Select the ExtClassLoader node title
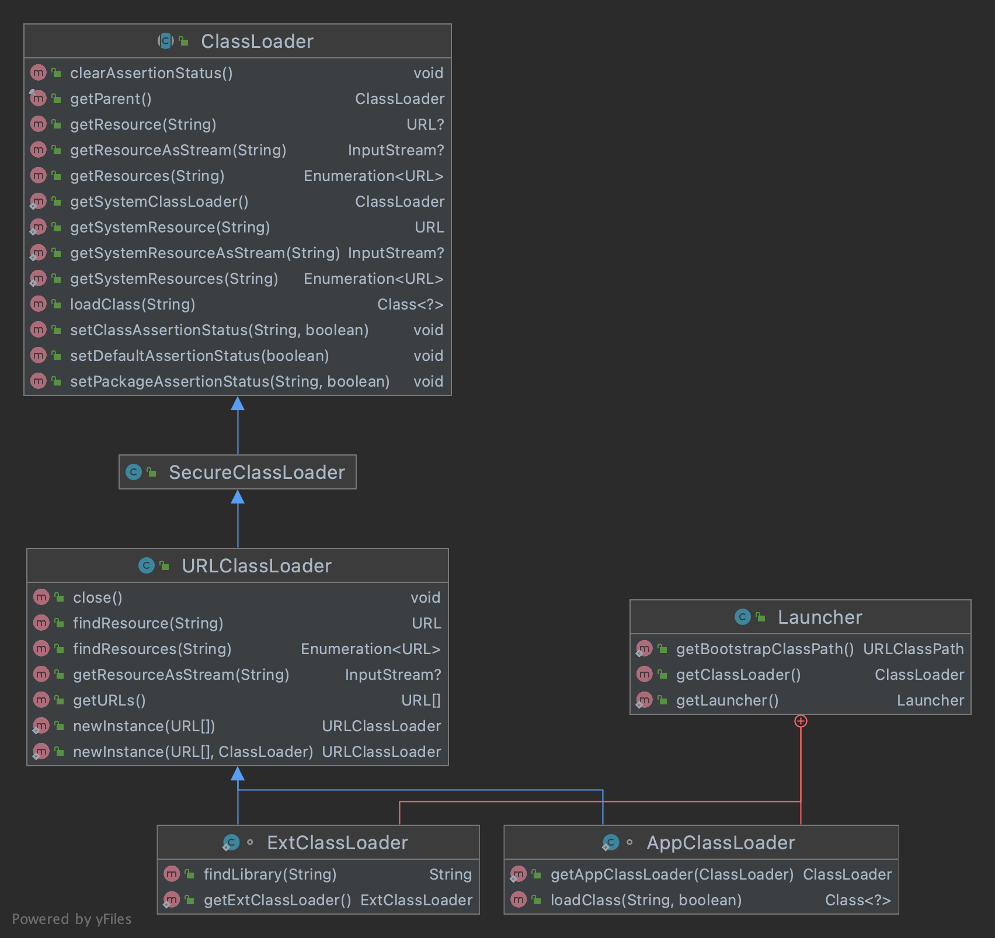 (x=338, y=843)
